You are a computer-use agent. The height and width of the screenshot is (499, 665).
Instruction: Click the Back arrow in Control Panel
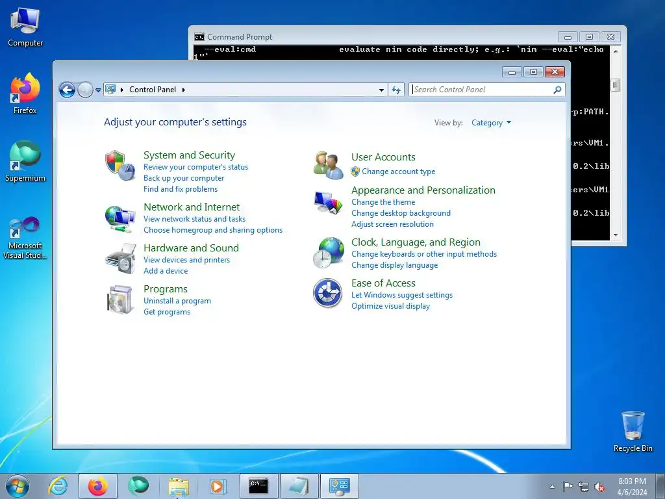(67, 90)
